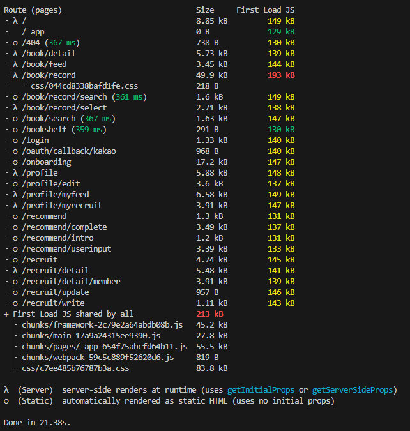The height and width of the screenshot is (431, 410).
Task: Click the green '361 ms' timing
Action: (129, 97)
